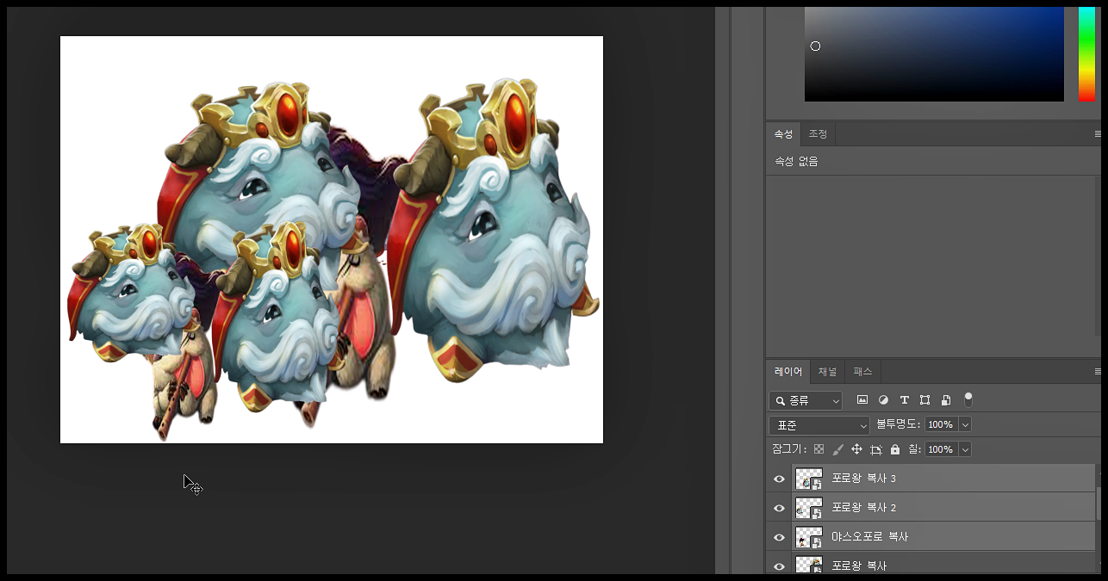Screen dimensions: 1108x581
Task: Select the 야스오포로 복사 layer name
Action: point(870,537)
